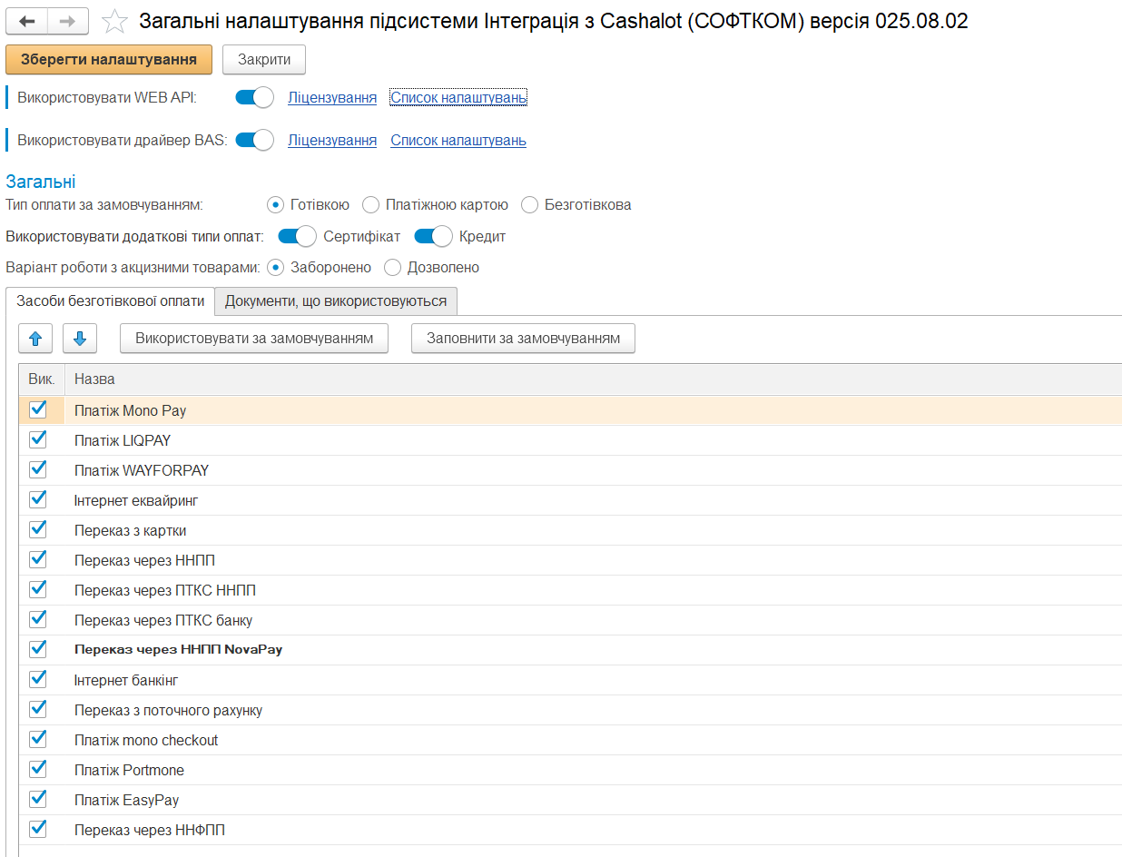Open Список налаштувань for BAS driver
This screenshot has width=1122, height=857.
coord(458,140)
